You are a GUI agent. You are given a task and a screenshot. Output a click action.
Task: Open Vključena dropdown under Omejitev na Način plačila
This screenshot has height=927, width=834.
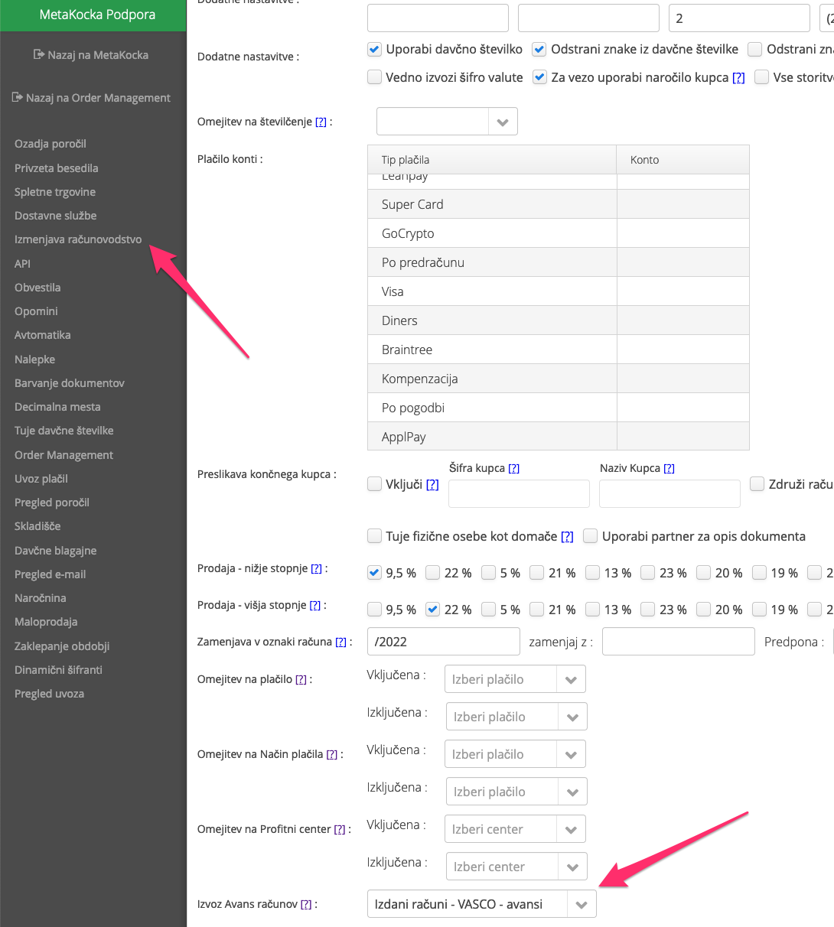point(515,754)
